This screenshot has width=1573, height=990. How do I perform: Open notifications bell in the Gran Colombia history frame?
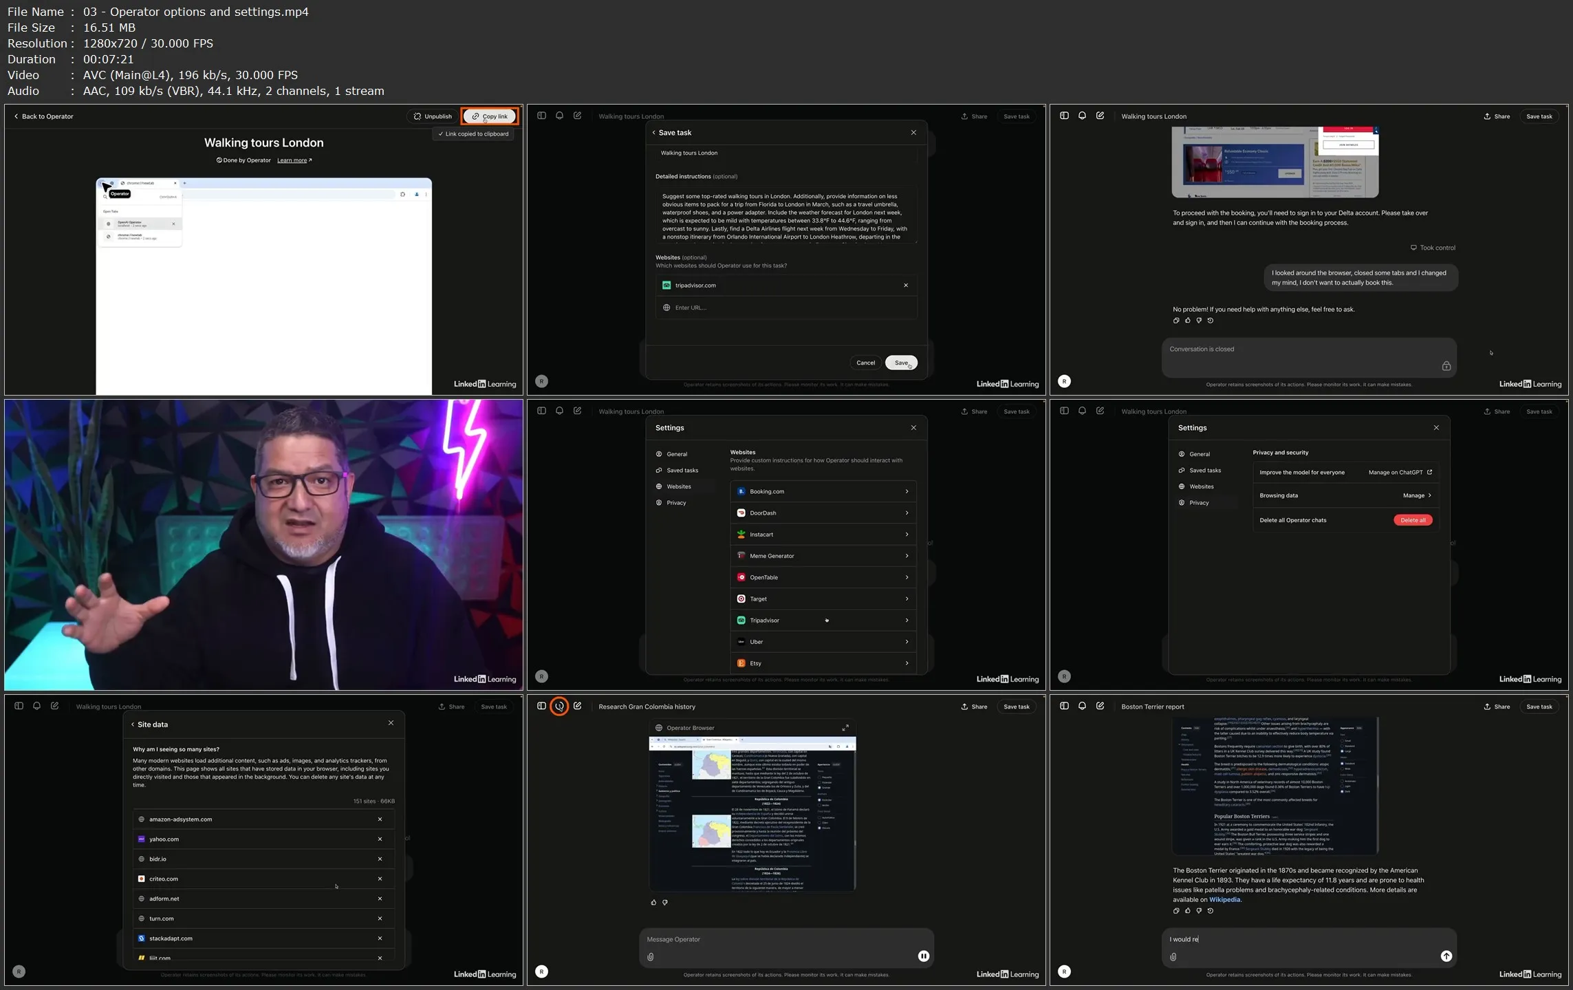[559, 706]
